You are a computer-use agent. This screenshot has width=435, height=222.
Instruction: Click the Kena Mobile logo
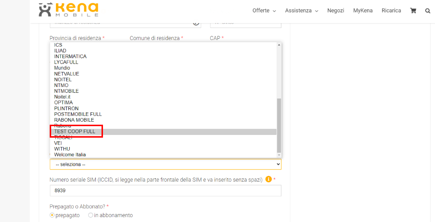tap(68, 10)
